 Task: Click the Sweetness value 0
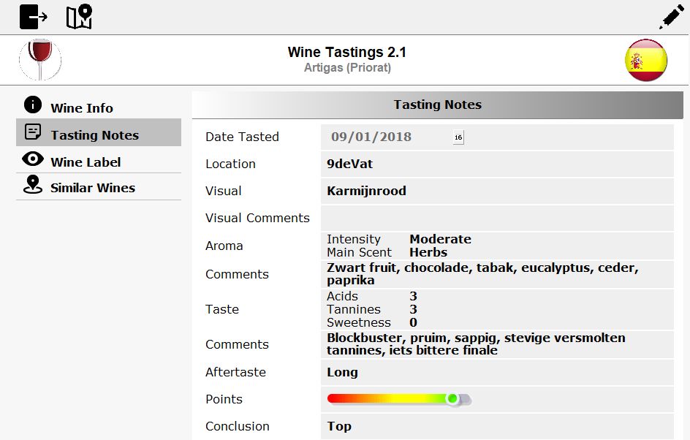(x=413, y=322)
